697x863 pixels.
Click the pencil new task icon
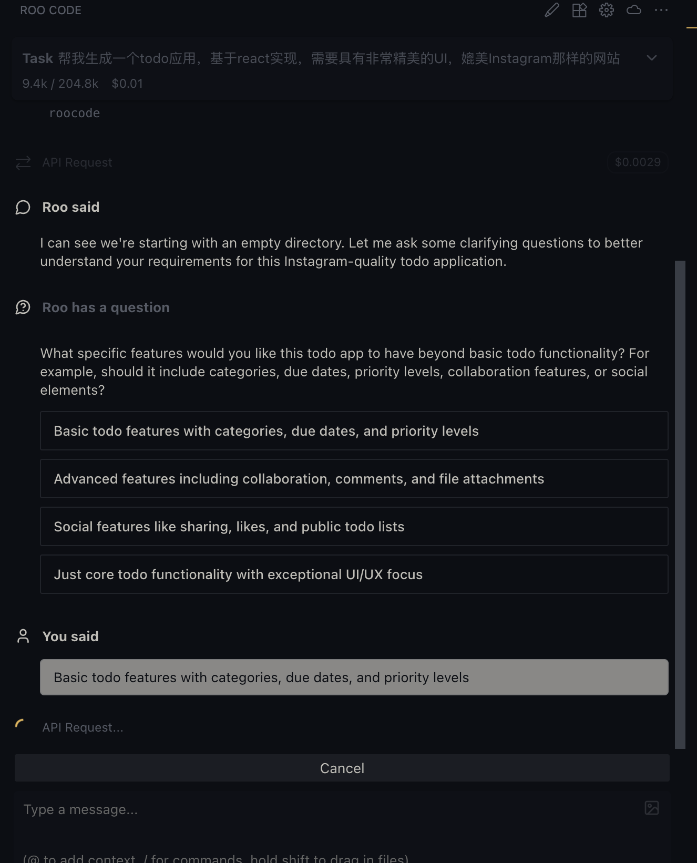tap(552, 10)
